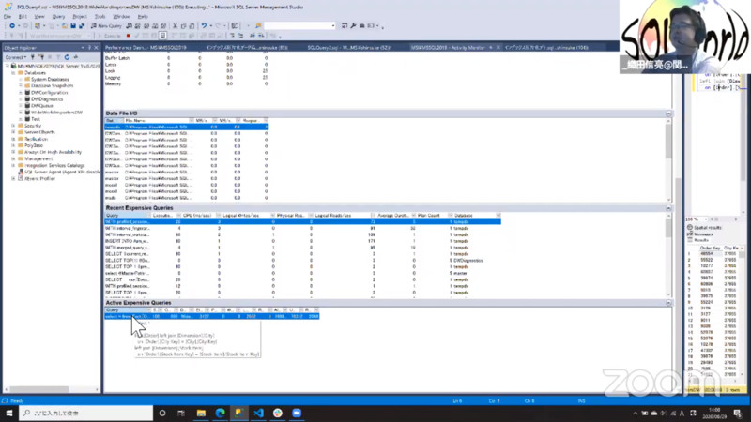Click the Open File folder icon
Viewport: 751px width, 422px height.
tap(64, 26)
